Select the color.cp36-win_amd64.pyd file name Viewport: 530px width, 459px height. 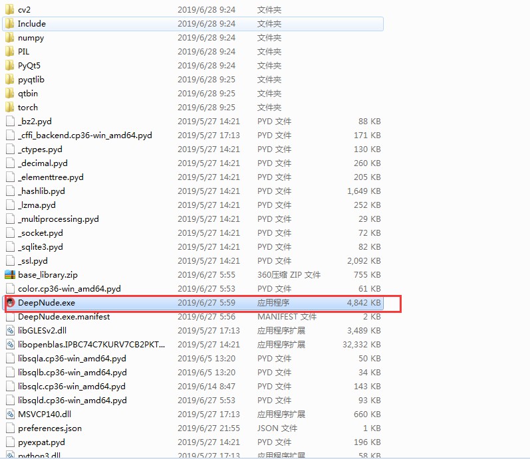[69, 289]
